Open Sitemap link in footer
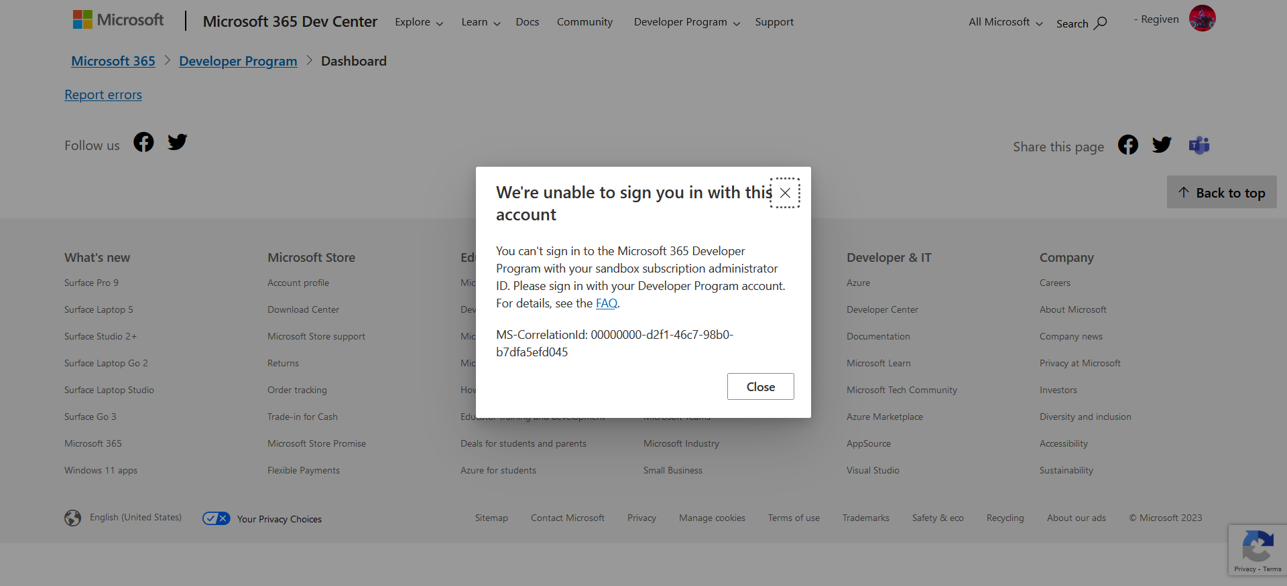 click(491, 518)
